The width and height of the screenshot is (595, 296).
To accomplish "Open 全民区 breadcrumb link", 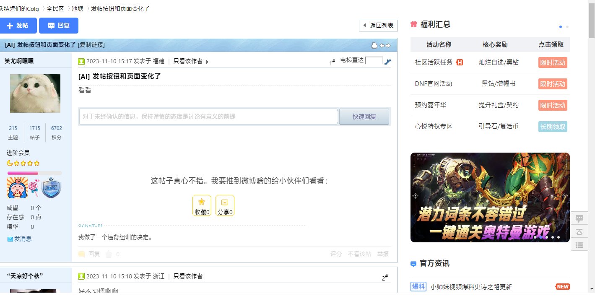I will point(55,8).
